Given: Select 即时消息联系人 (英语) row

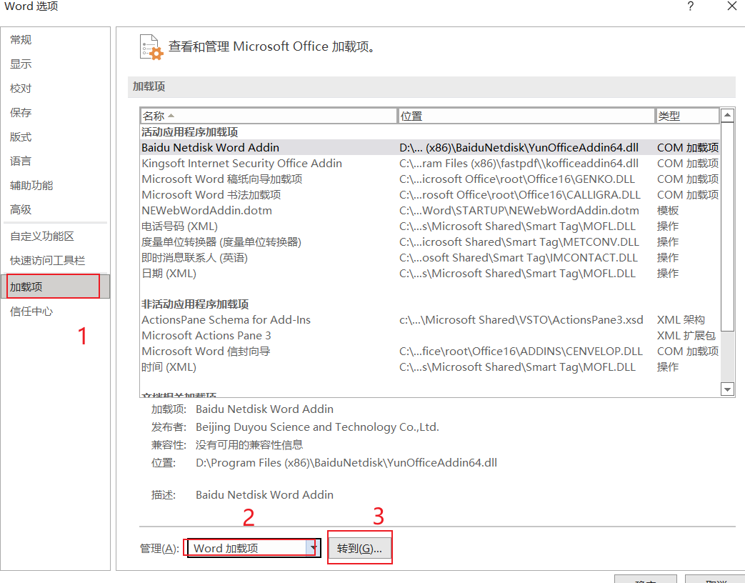Looking at the screenshot, I should tap(430, 257).
